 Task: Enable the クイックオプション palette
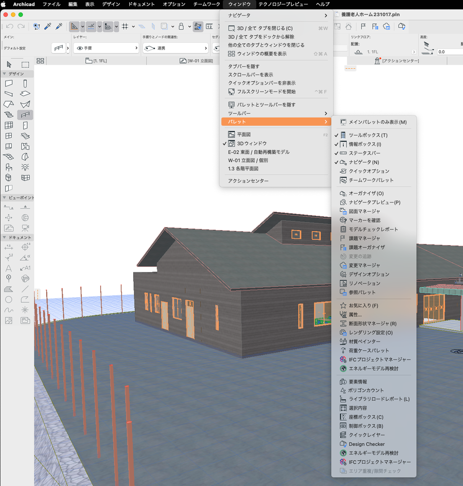pyautogui.click(x=374, y=171)
